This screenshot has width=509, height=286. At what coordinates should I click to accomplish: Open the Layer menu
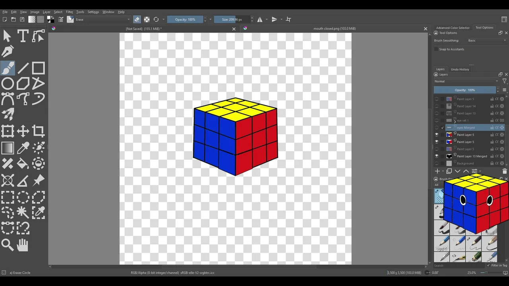[x=47, y=12]
